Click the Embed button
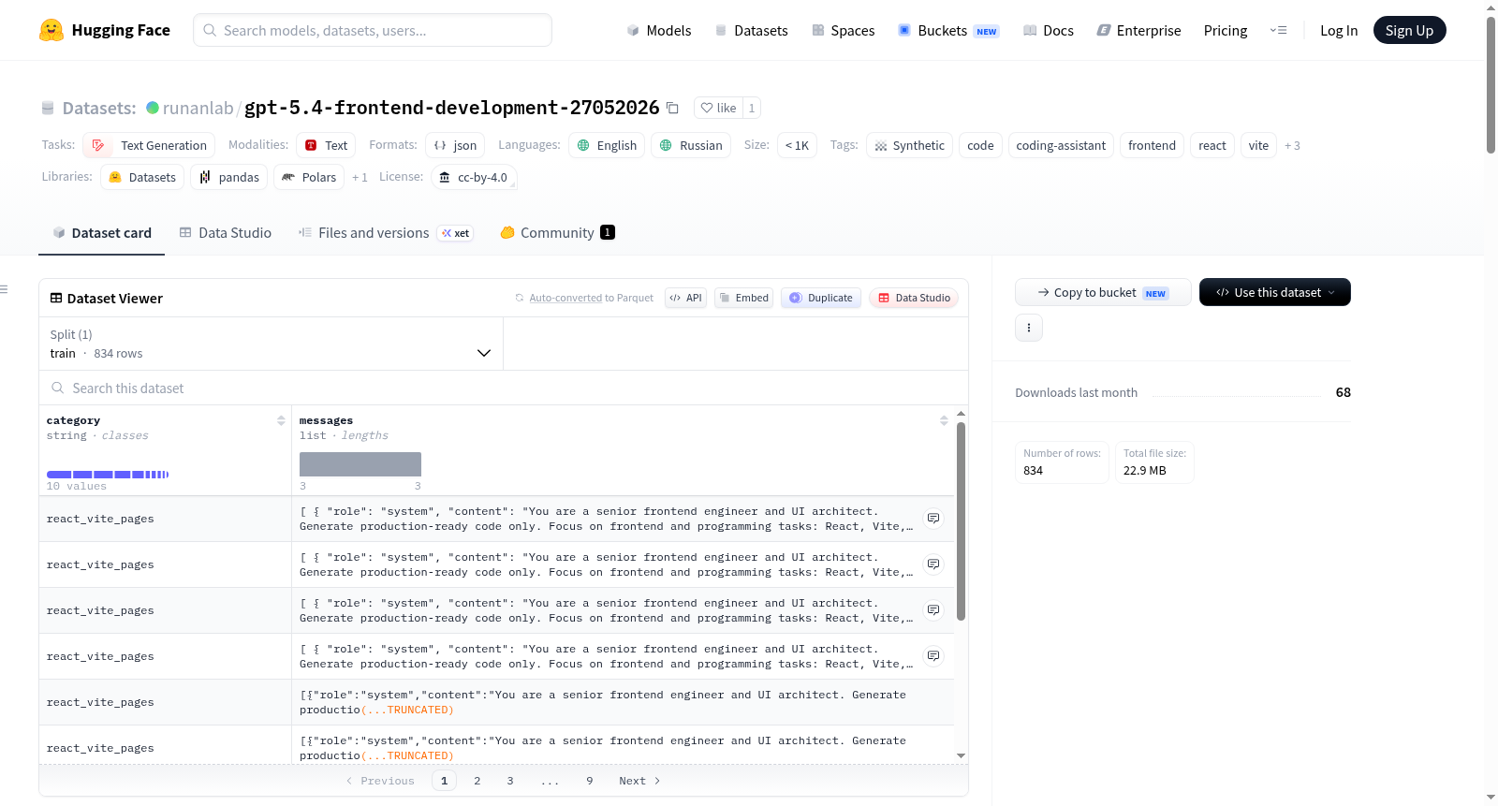Image resolution: width=1498 pixels, height=806 pixels. pyautogui.click(x=743, y=298)
